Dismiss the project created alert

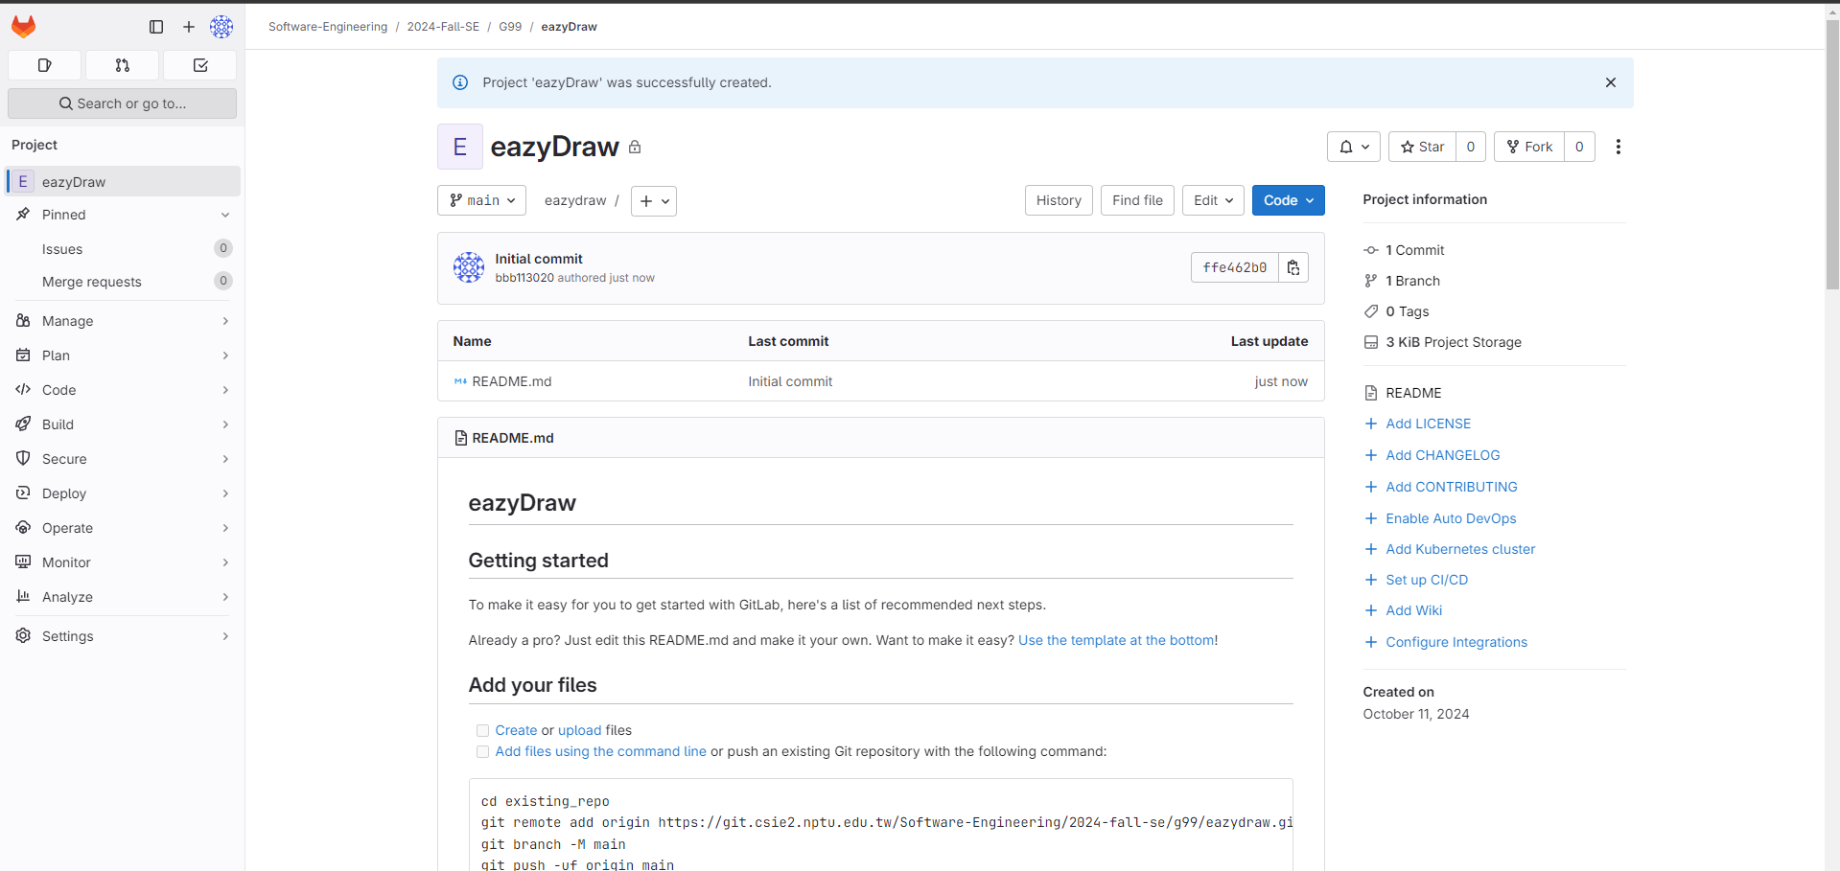point(1610,82)
